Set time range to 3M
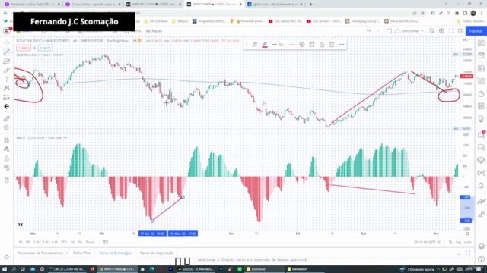Viewport: 487px width, 273px height. [x=46, y=243]
